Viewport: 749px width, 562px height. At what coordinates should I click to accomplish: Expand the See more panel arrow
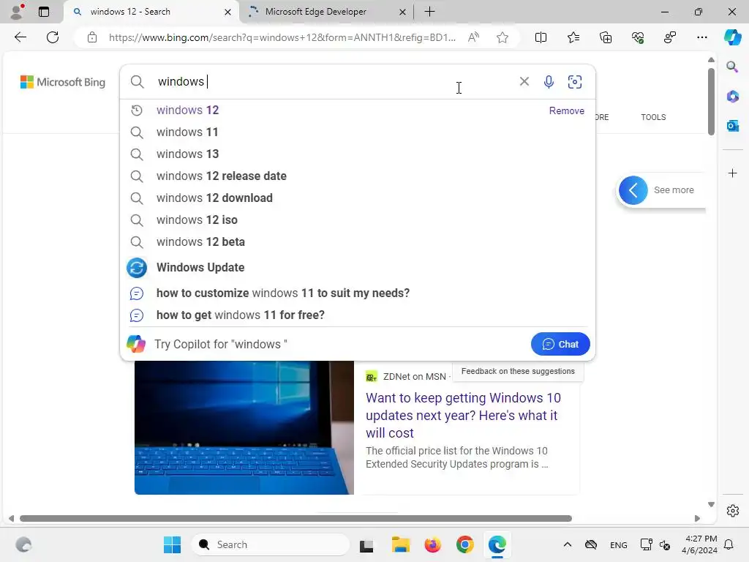633,190
